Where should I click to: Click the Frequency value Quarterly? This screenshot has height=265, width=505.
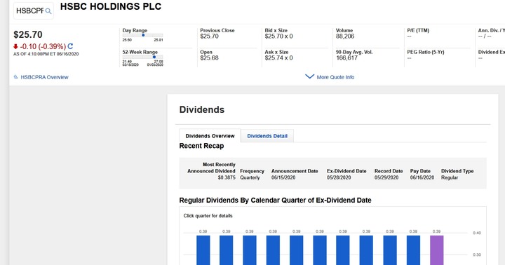(x=250, y=177)
